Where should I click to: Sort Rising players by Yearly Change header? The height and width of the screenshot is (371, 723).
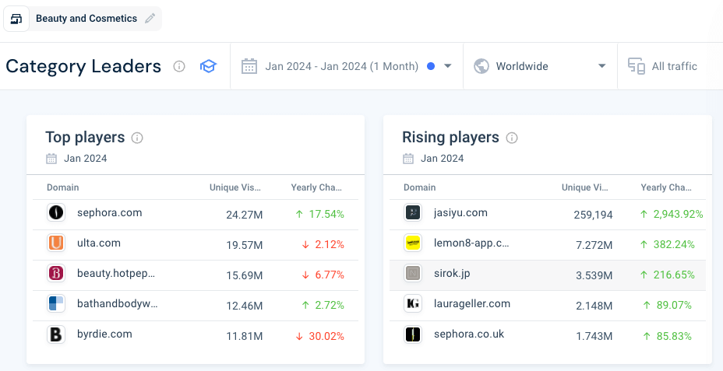666,187
